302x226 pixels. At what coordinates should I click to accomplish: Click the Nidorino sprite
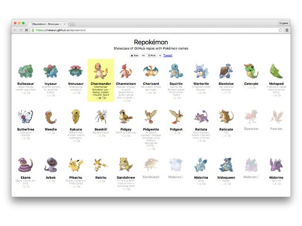pos(276,165)
